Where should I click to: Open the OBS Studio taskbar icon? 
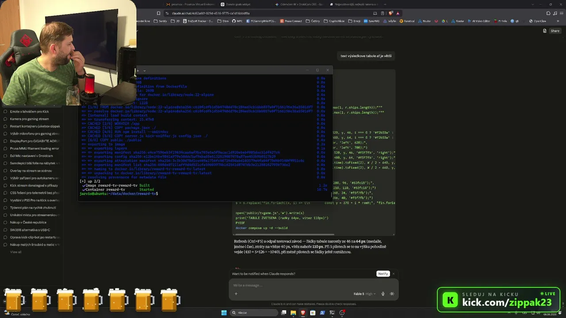coord(342,313)
